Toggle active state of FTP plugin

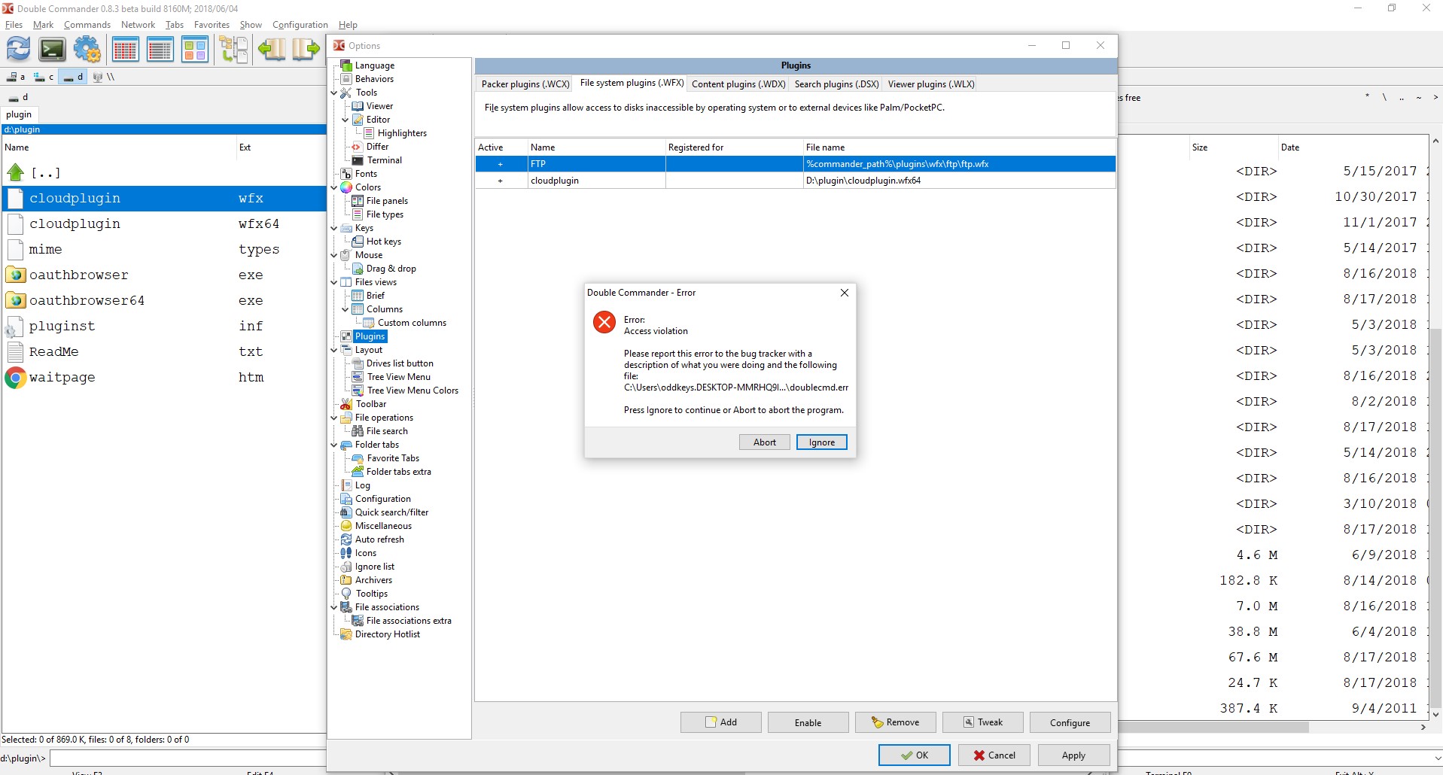pos(500,164)
